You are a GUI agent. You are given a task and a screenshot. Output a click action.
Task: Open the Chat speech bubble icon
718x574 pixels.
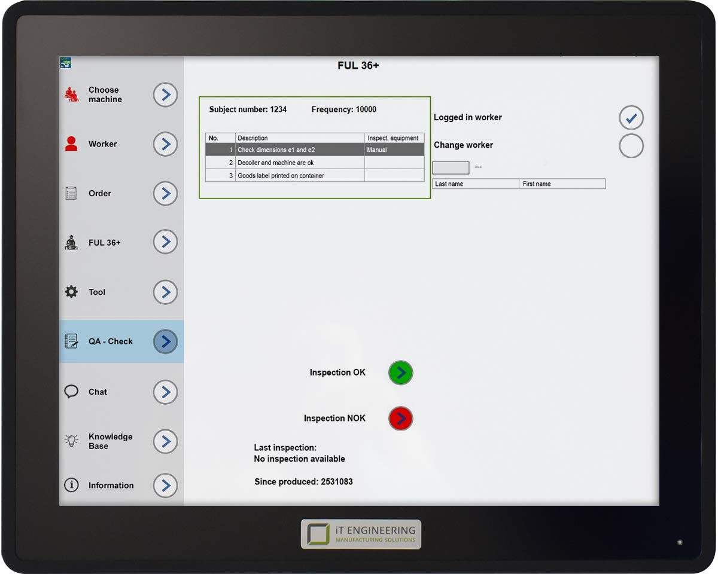(71, 391)
